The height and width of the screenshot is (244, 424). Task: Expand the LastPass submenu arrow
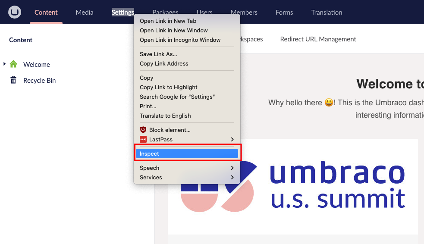point(232,139)
